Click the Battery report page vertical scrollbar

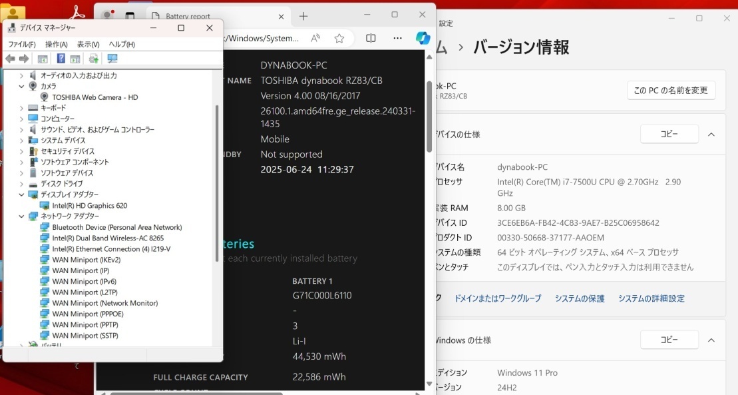pyautogui.click(x=429, y=117)
